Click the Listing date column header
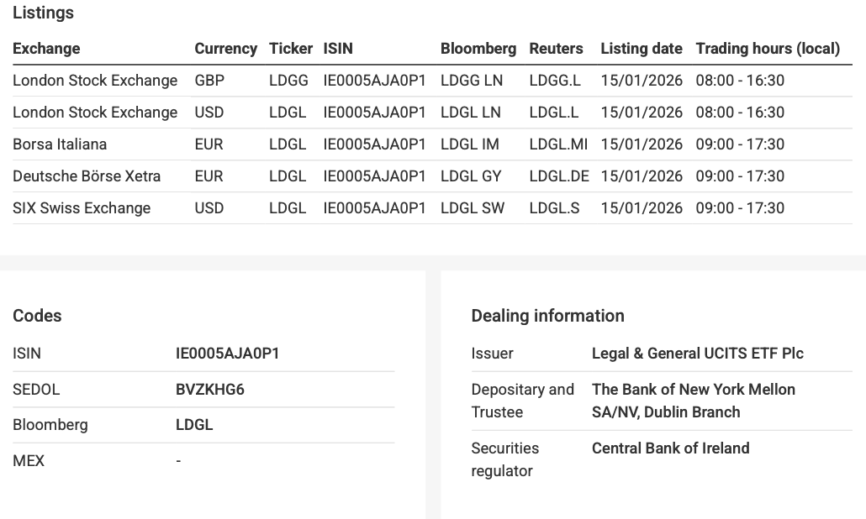Viewport: 866px width, 519px height. coord(641,49)
